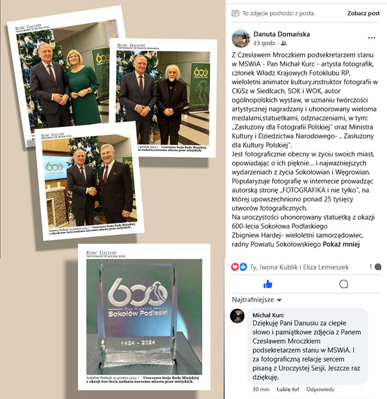This screenshot has height=399, width=387.
Task: Click Odpowiedz to reply to the comment
Action: (x=320, y=389)
